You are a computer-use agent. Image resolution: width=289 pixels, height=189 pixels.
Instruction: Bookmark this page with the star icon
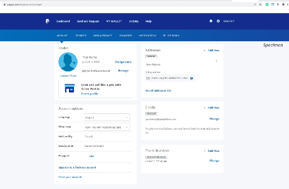coord(261,4)
